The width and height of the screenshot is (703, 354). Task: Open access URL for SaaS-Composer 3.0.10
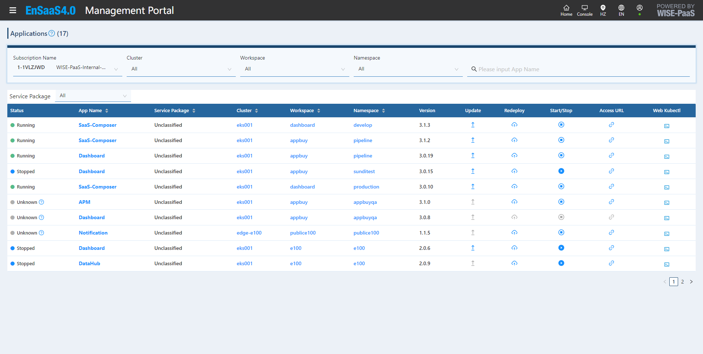coord(611,186)
